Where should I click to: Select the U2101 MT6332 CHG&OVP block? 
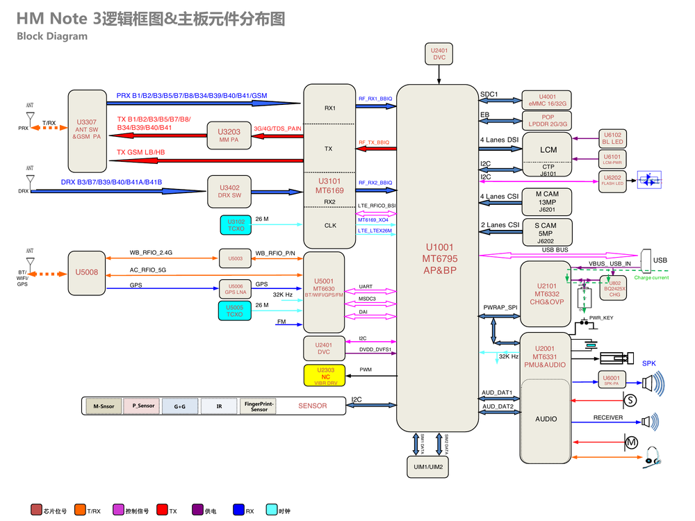tap(546, 294)
